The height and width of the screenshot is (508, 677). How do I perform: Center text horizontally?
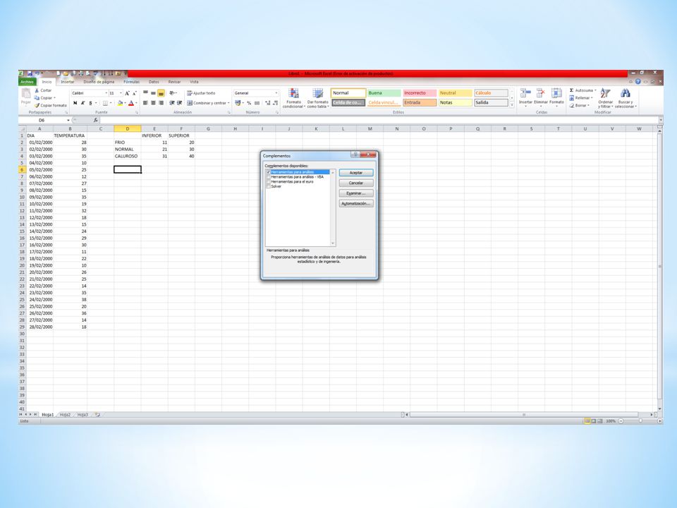(153, 103)
